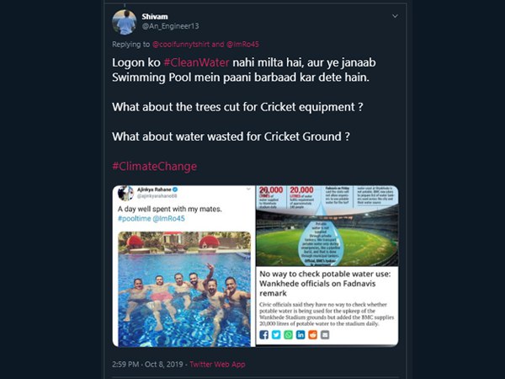505x379 pixels.
Task: Click the Reddit share icon
Action: tap(313, 334)
